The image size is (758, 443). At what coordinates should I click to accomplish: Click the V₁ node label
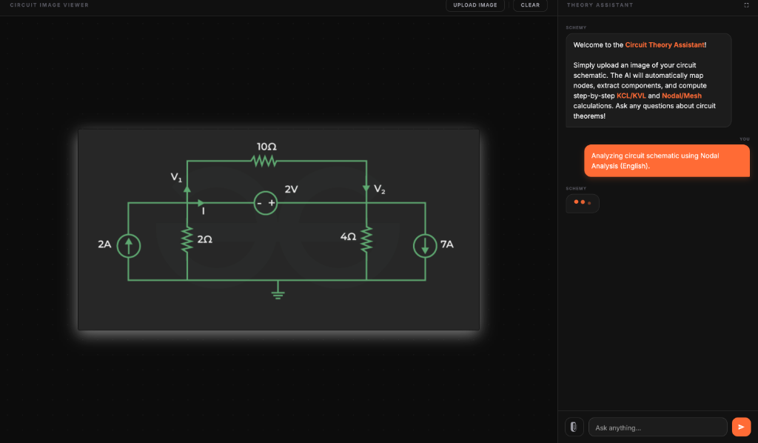[x=176, y=178]
